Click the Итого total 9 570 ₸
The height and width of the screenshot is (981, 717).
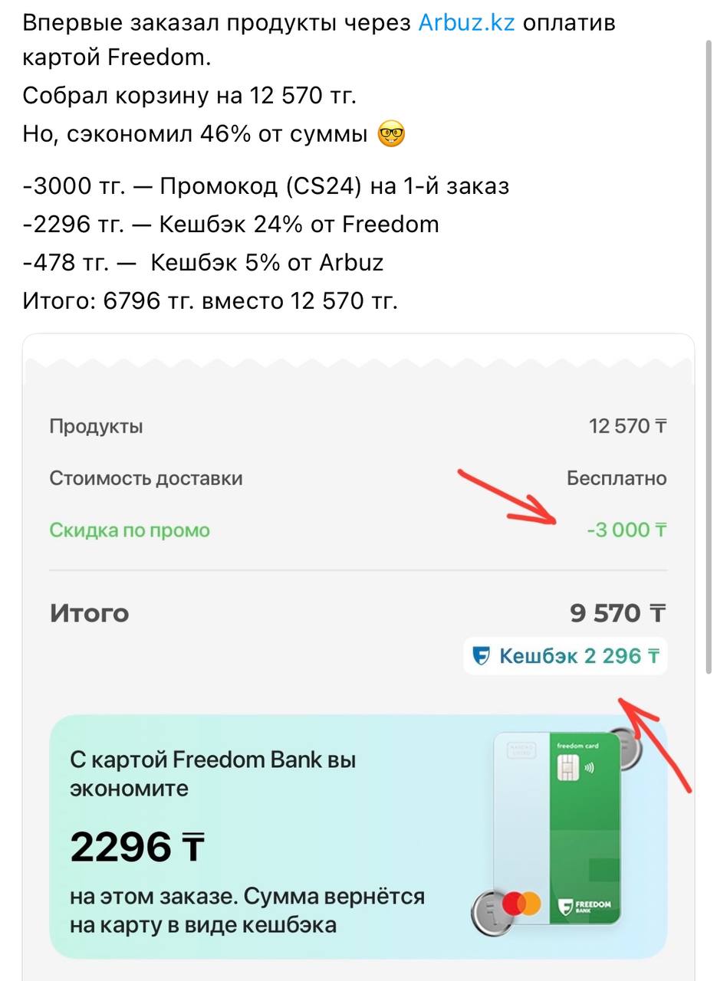tap(618, 613)
